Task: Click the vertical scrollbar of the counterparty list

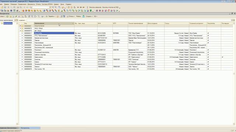Action: coord(234,74)
